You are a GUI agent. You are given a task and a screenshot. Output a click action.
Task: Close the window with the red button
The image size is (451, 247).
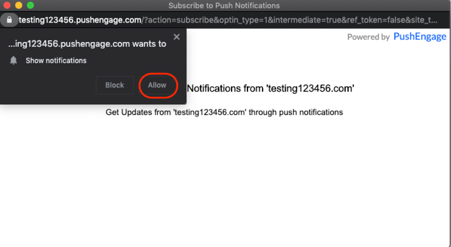[x=7, y=5]
